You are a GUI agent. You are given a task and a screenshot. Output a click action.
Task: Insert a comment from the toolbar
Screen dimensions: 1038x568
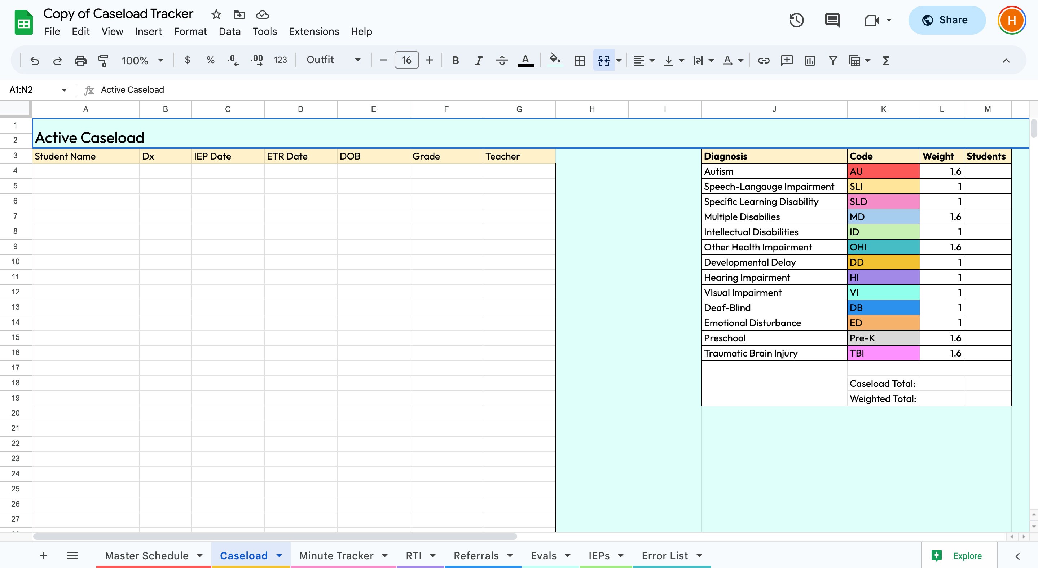coord(786,61)
